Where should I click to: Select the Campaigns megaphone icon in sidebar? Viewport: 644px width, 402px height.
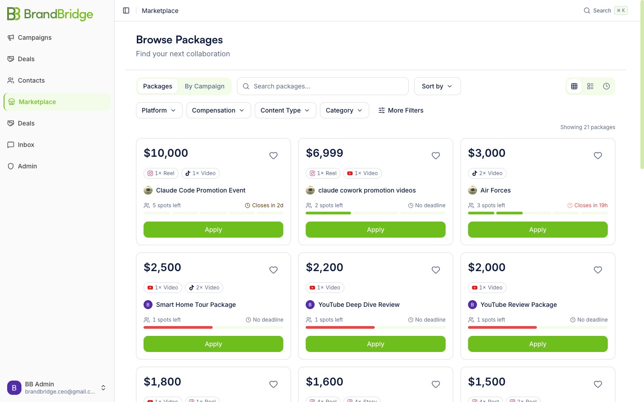point(11,38)
